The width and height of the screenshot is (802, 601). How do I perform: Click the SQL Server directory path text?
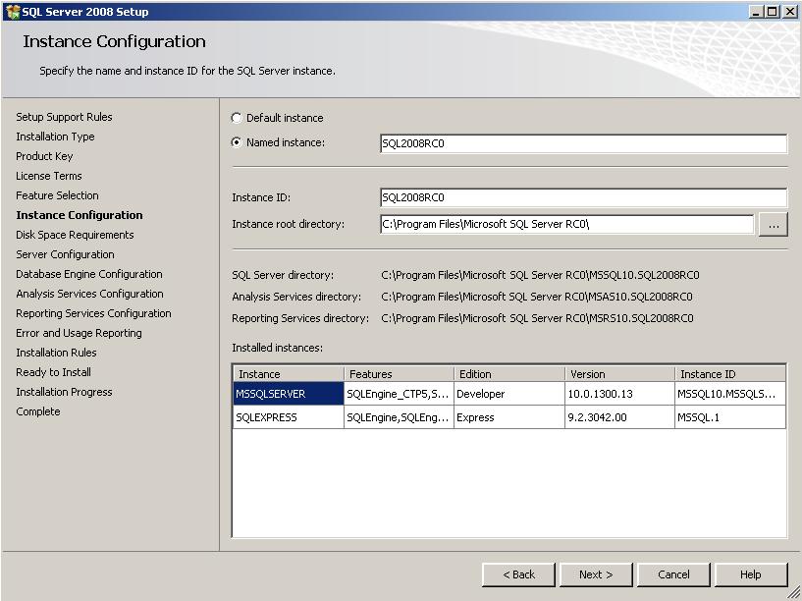540,275
